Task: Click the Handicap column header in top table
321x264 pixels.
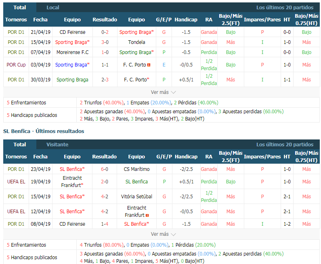Action: 186,20
